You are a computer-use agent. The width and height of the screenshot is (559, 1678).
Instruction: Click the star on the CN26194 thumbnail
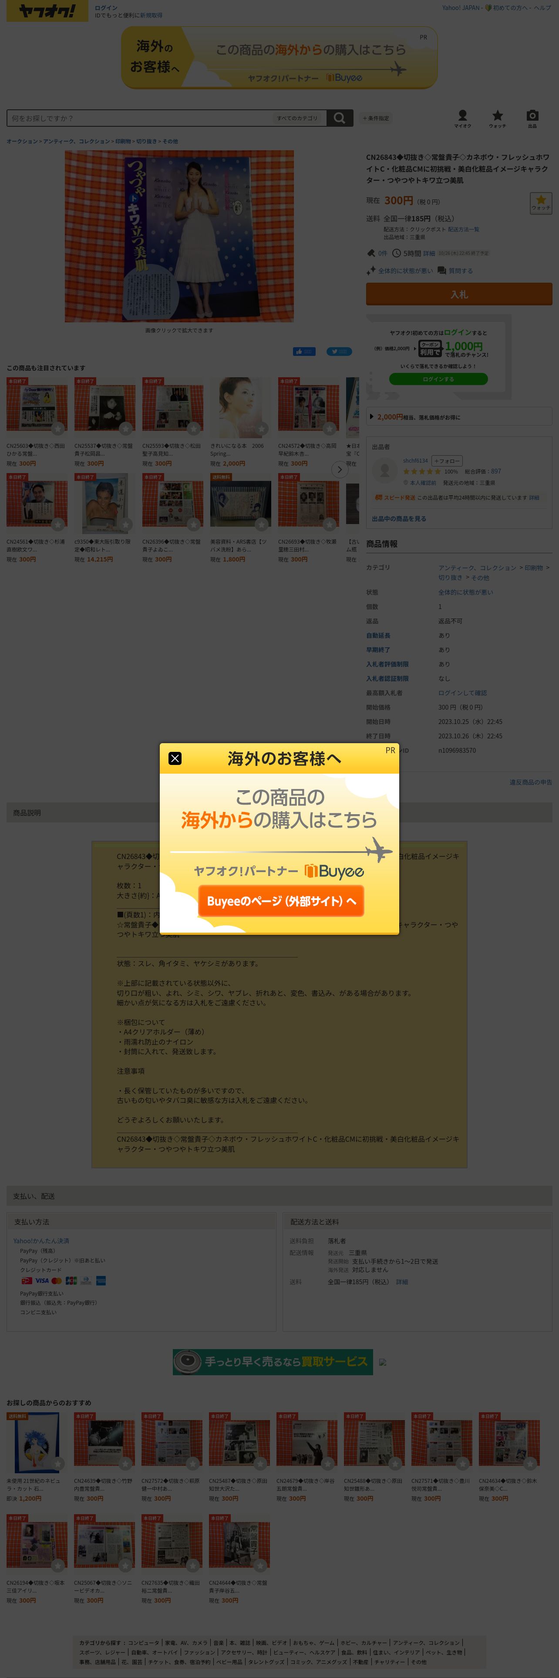(58, 1565)
